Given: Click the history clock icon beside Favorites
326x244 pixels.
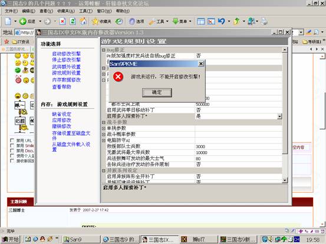Looking at the screenshot, I should (x=119, y=21).
